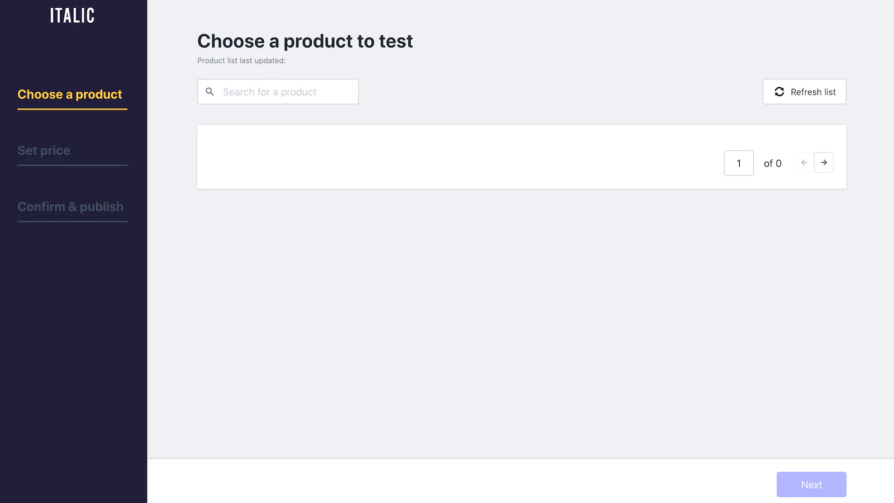The width and height of the screenshot is (894, 503).
Task: Click the page number input box
Action: coord(739,163)
